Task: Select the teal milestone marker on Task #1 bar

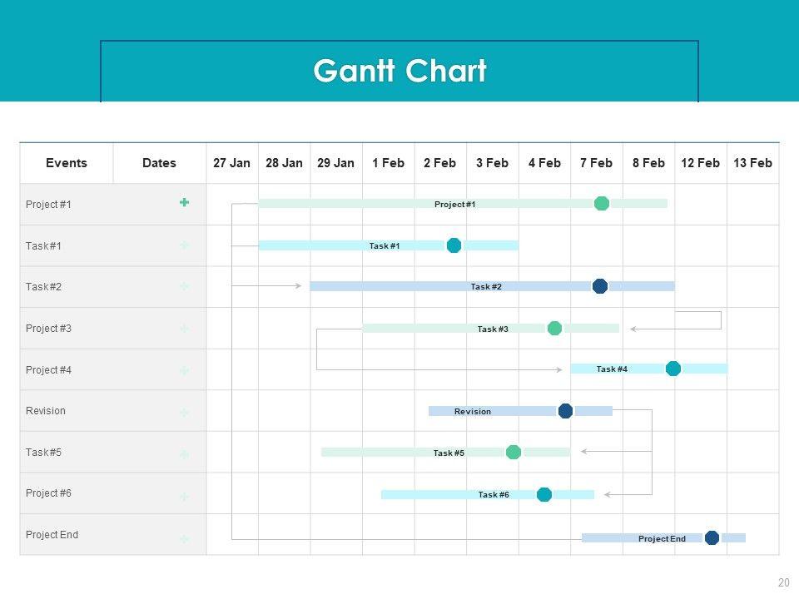Action: point(454,245)
